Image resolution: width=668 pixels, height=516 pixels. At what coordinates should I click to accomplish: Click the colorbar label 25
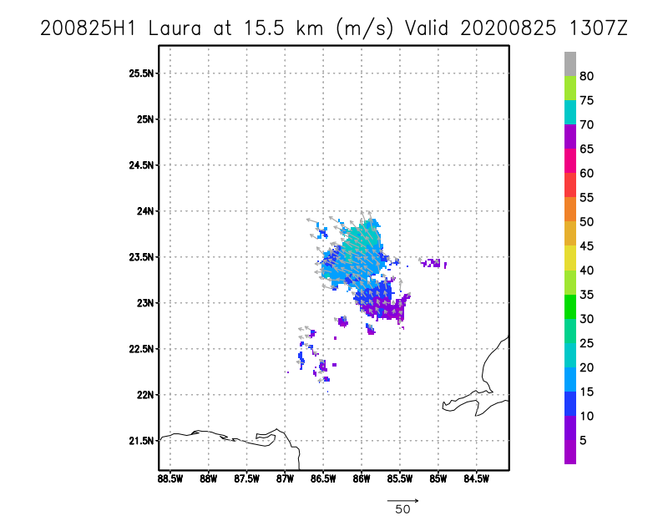click(x=587, y=343)
